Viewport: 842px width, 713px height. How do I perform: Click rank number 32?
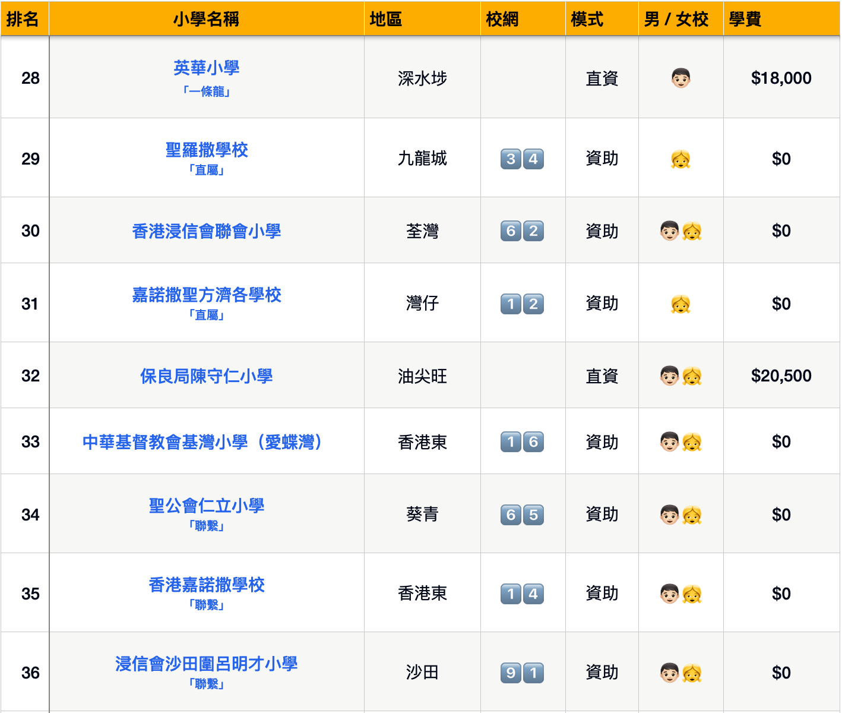point(30,376)
